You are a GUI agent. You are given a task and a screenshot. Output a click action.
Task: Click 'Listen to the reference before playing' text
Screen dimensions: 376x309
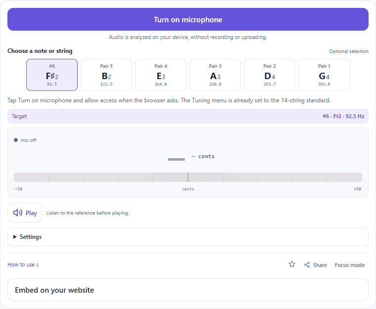[88, 213]
